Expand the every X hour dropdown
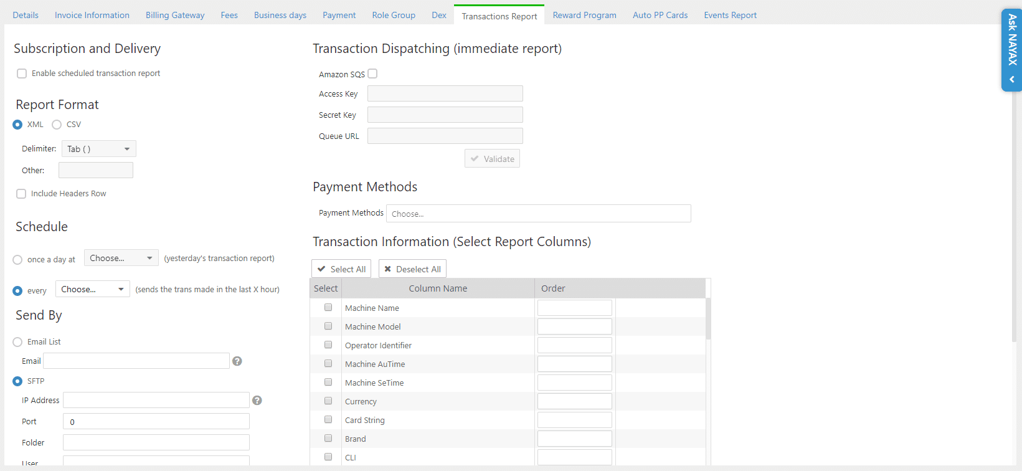This screenshot has width=1022, height=471. pyautogui.click(x=92, y=289)
